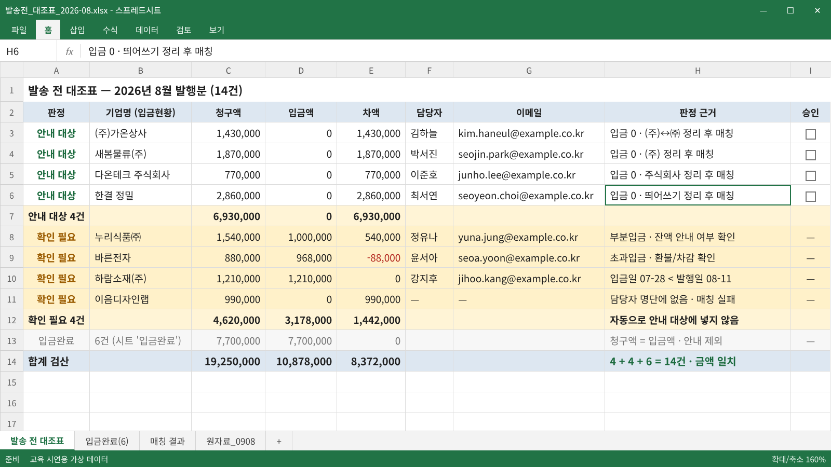This screenshot has width=831, height=467.
Task: Select the 검토 ribbon tab
Action: pos(183,30)
